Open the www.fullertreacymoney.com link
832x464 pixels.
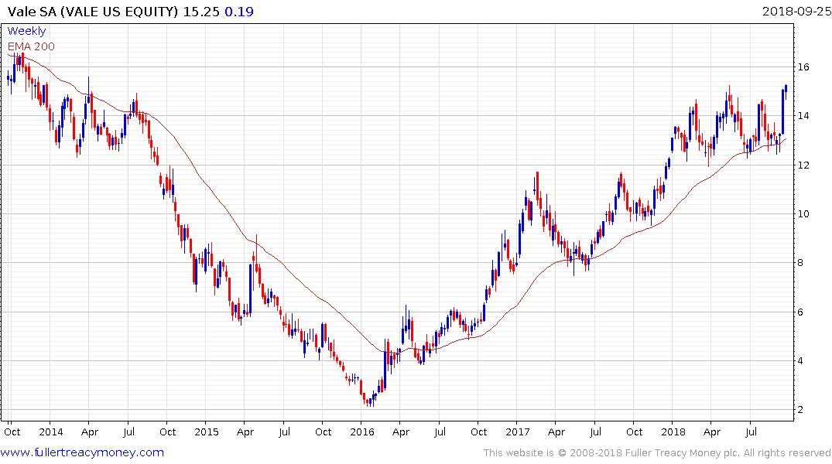tap(82, 452)
